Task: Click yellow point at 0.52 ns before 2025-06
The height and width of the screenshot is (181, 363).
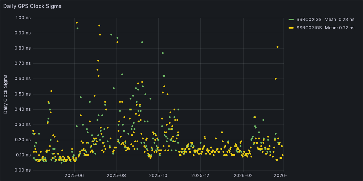Action: tap(51, 91)
